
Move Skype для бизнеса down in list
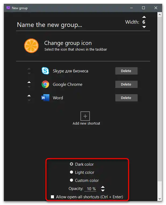tap(29, 73)
